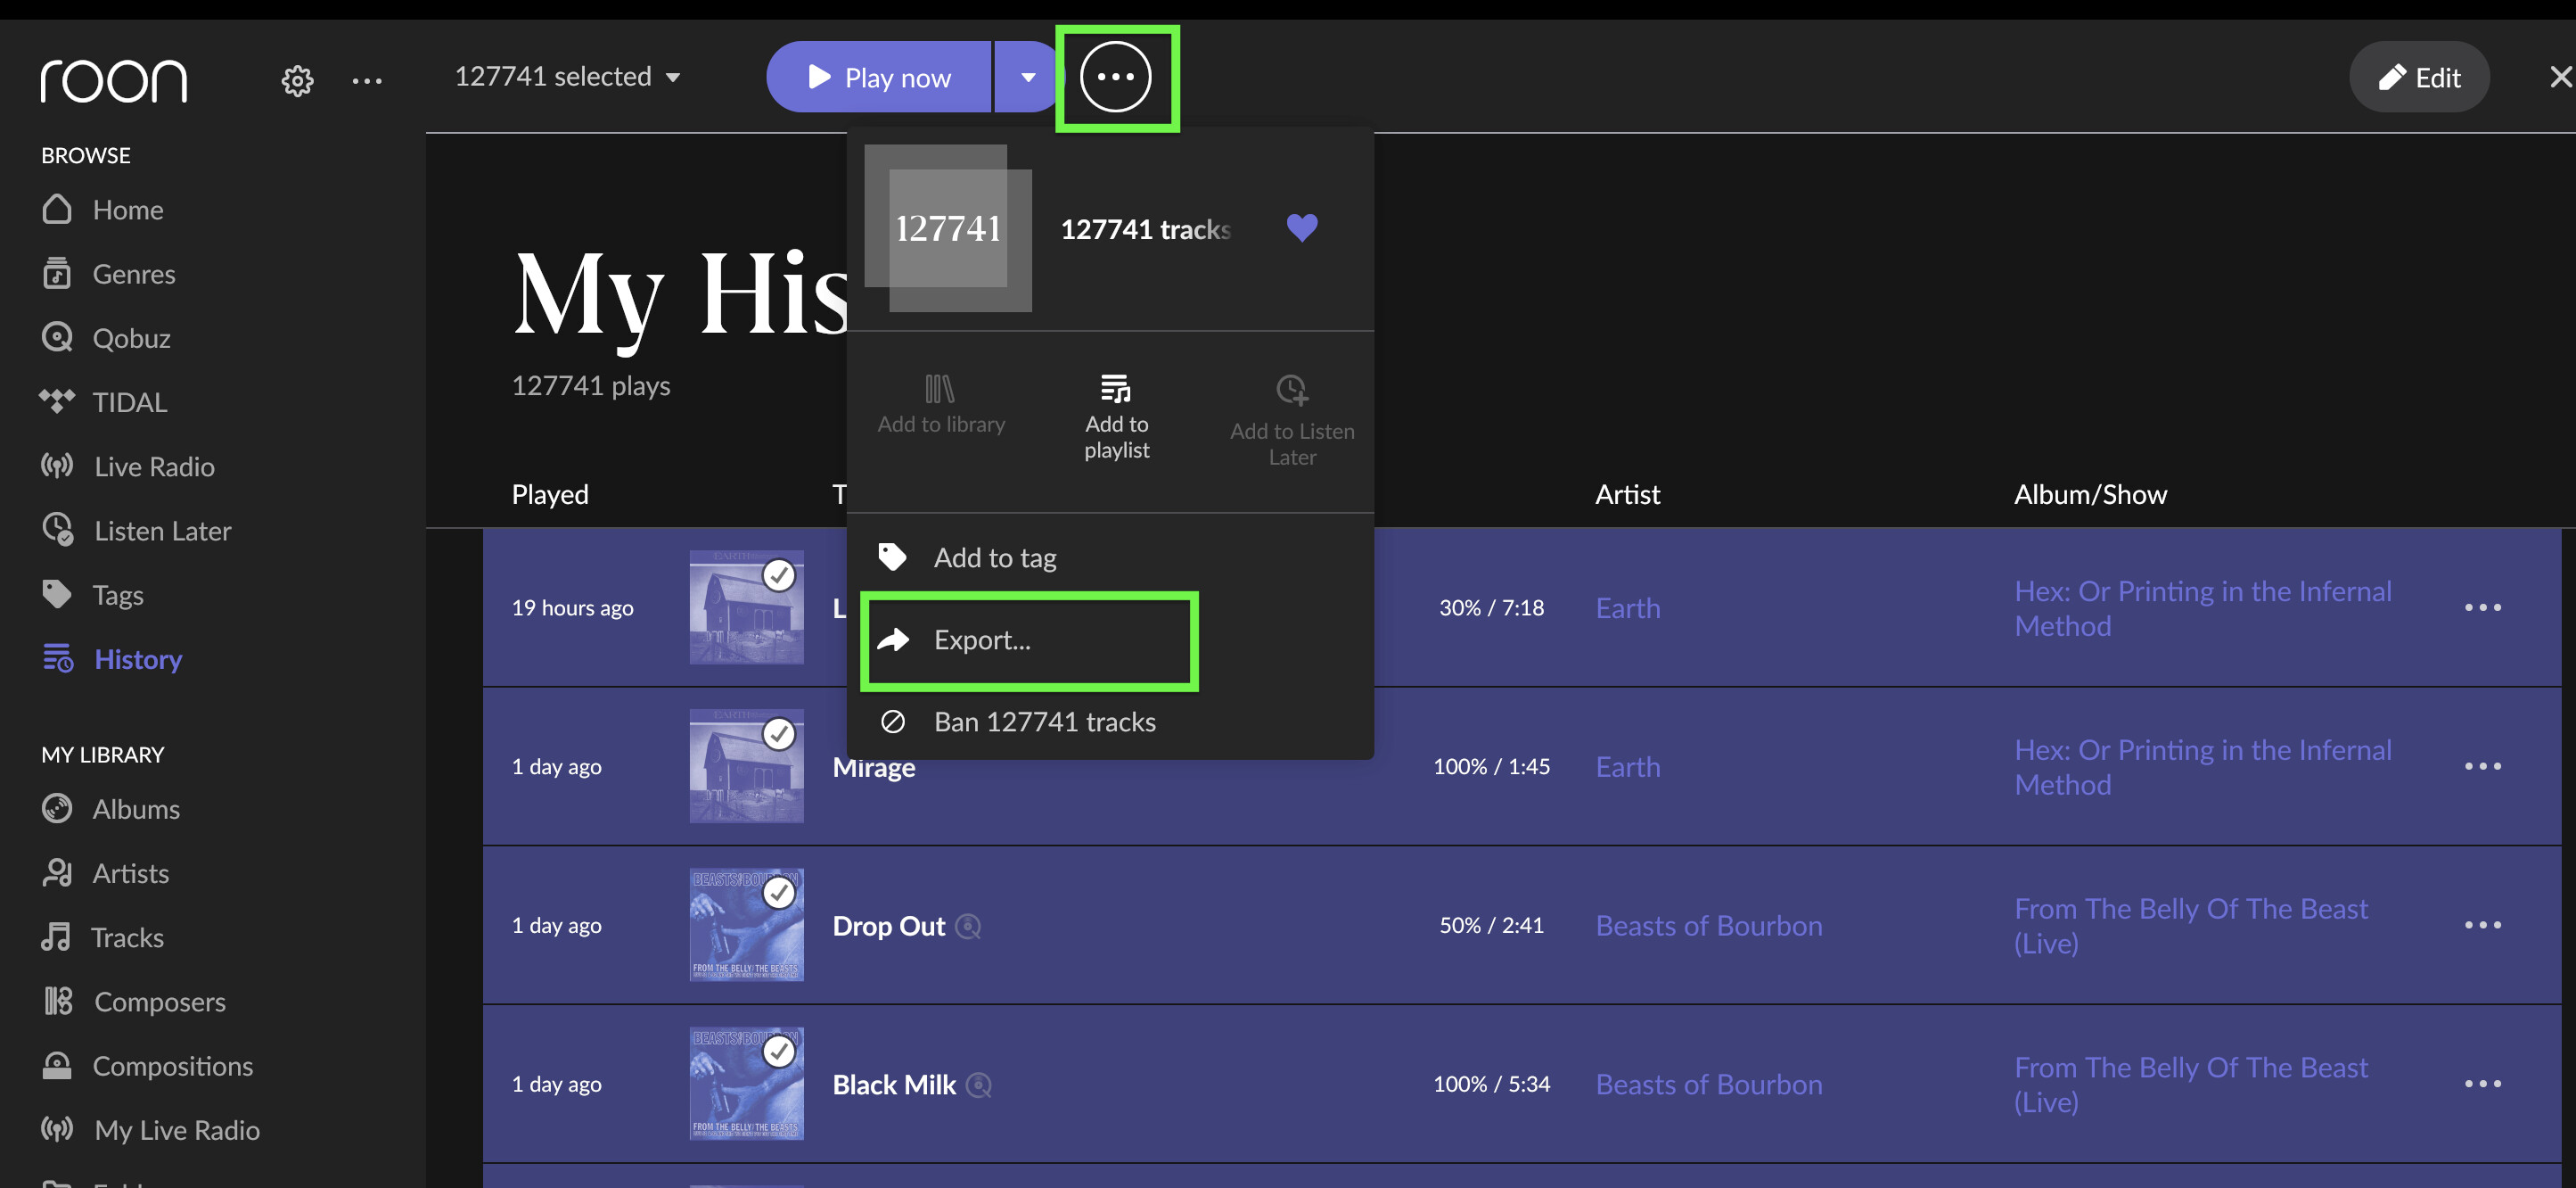Open the Beasts of Bourbon artist link
The width and height of the screenshot is (2576, 1188).
click(x=1708, y=925)
